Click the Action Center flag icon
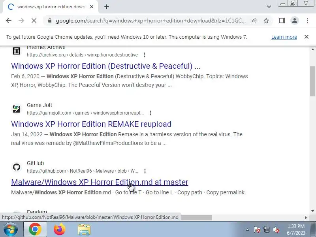 (x=257, y=229)
